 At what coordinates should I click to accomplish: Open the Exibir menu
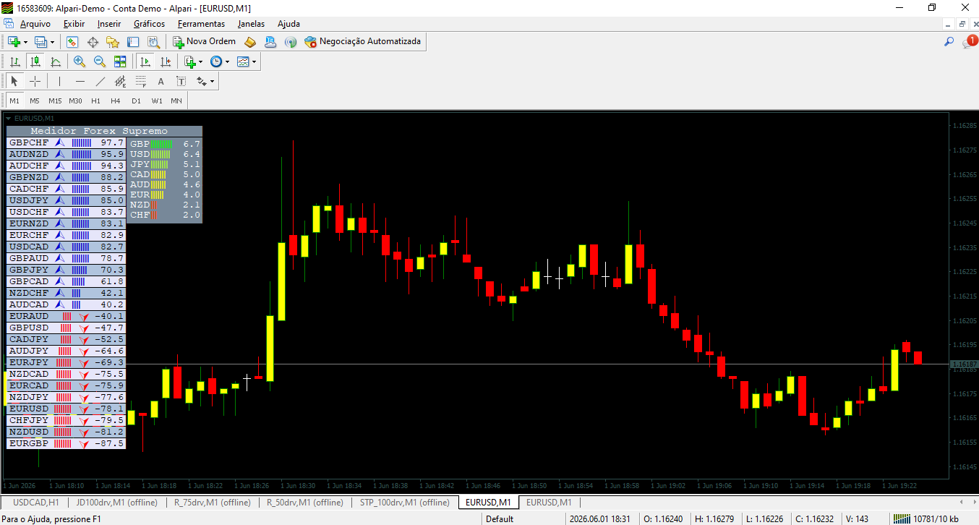pyautogui.click(x=74, y=24)
